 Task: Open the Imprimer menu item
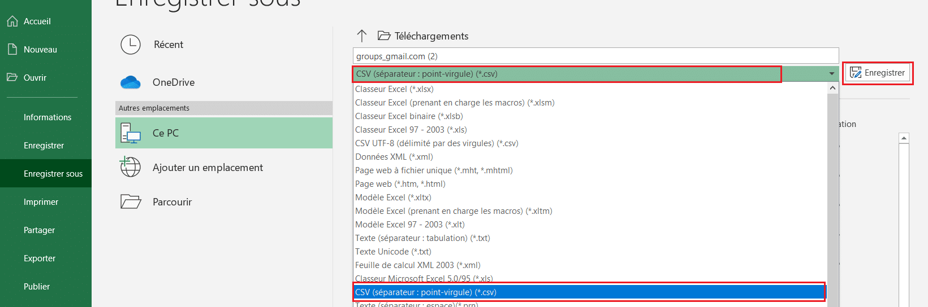pos(41,202)
